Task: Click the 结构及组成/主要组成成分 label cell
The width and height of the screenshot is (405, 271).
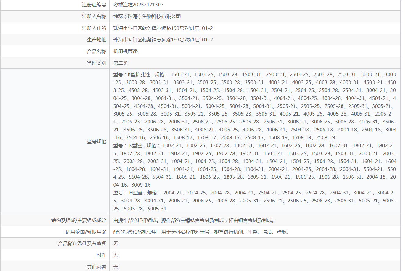Action: click(55, 220)
